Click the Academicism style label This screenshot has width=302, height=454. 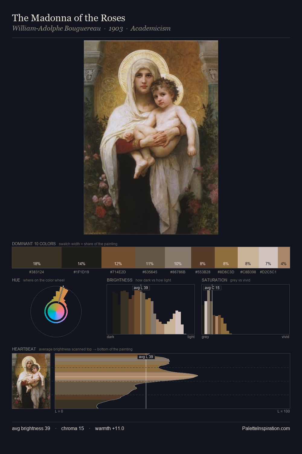(x=151, y=28)
